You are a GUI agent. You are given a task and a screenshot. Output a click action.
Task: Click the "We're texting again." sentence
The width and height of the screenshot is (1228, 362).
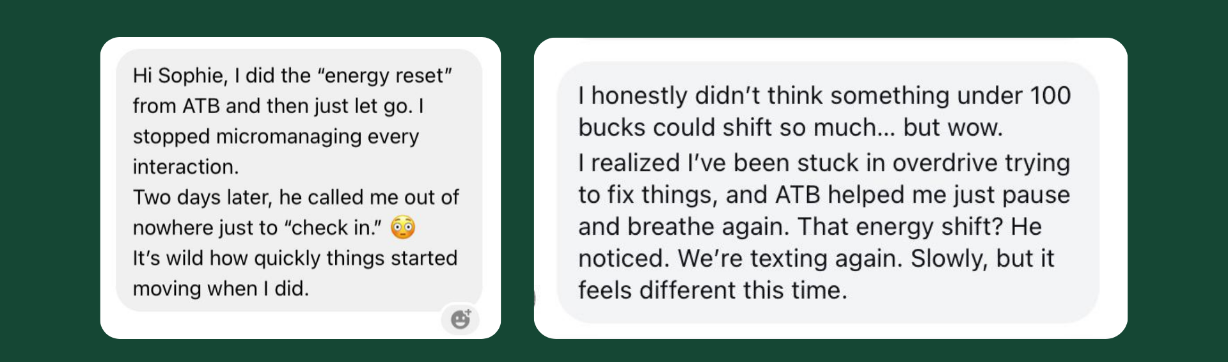point(791,258)
